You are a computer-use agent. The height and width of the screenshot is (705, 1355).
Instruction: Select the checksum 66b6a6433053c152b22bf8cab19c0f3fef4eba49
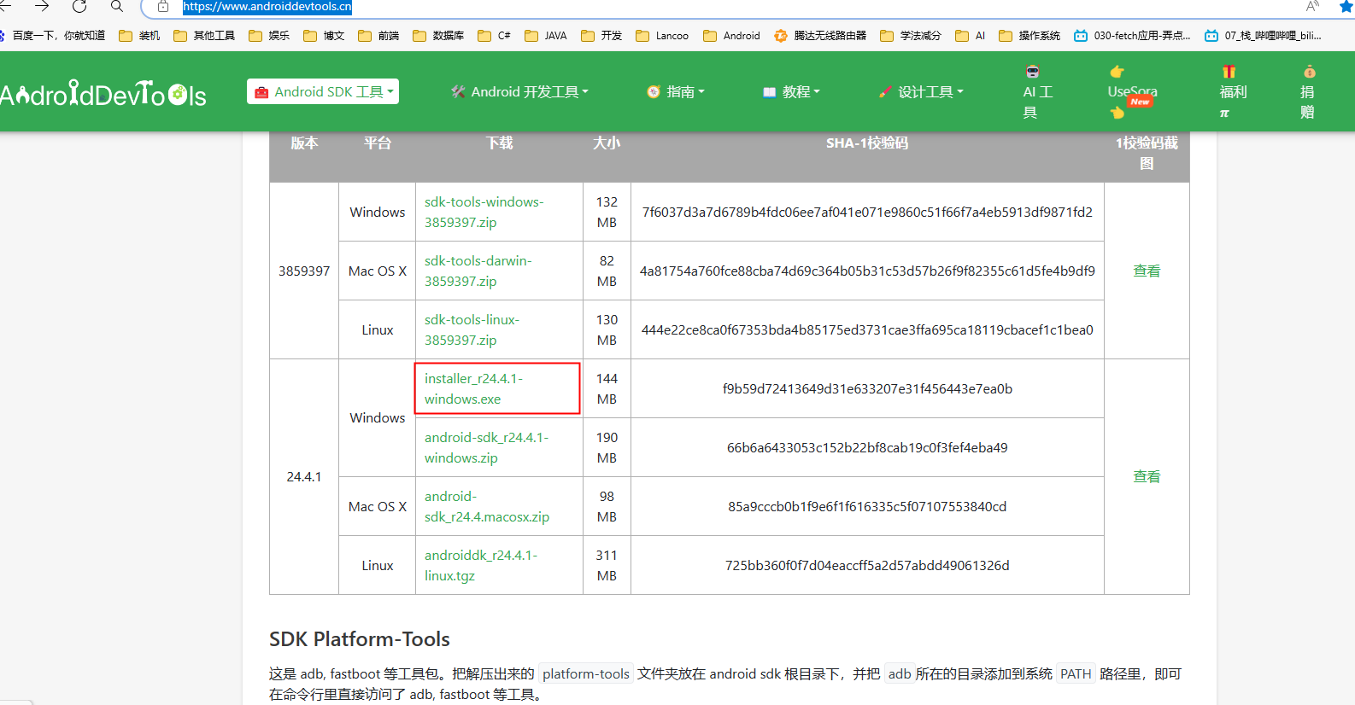tap(867, 447)
